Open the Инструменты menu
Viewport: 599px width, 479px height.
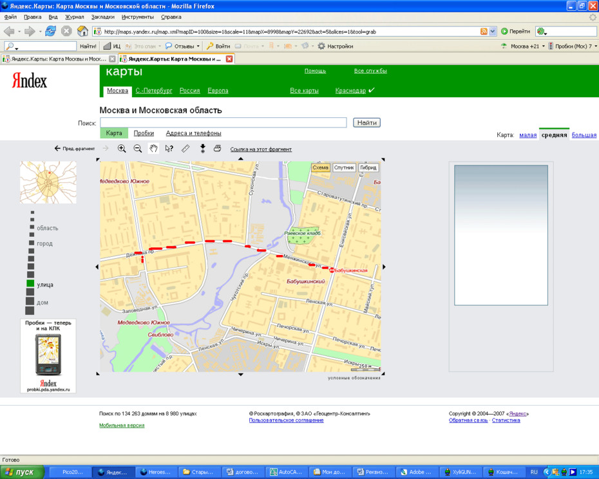[138, 17]
